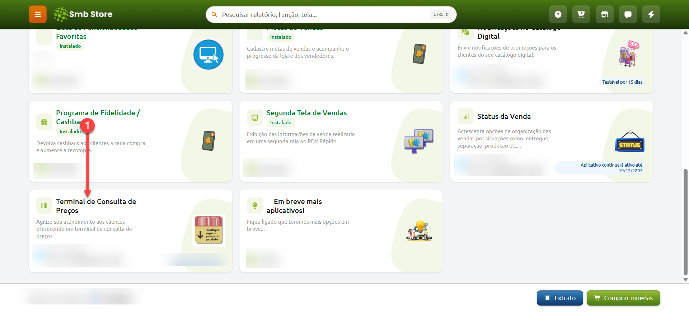Click the price terminal illustration
The image size is (689, 312).
pos(208,231)
